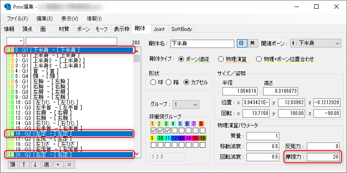Click the rigid body search text box
The image size is (347, 173).
coord(71,41)
